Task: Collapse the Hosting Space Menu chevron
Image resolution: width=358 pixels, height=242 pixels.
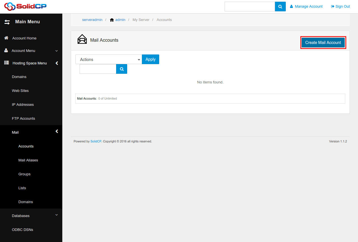Action: (x=57, y=63)
